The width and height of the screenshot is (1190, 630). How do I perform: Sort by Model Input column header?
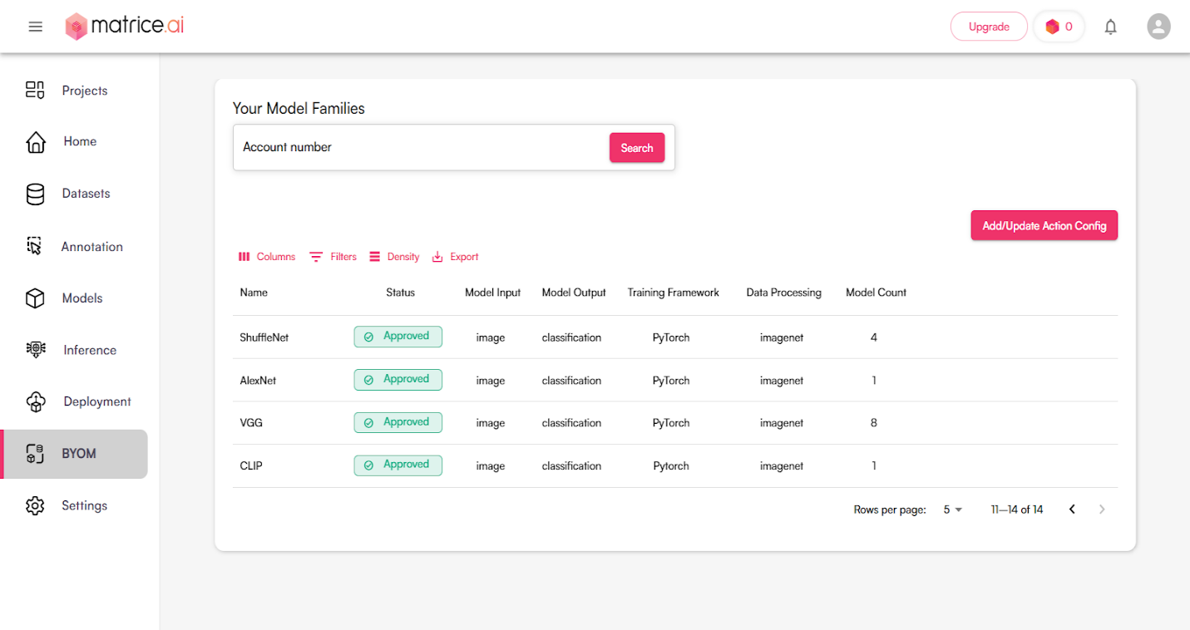[x=493, y=293]
